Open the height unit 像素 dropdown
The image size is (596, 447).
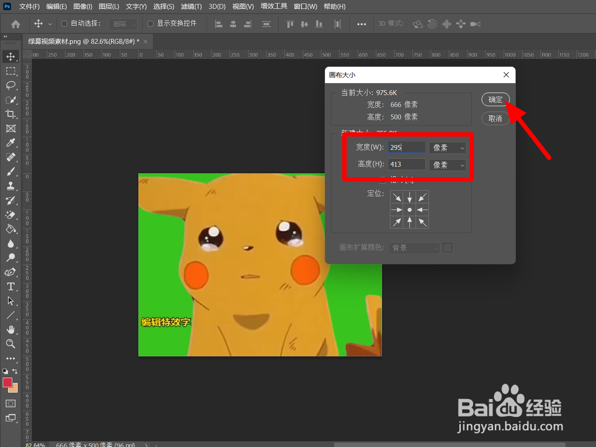(x=447, y=165)
